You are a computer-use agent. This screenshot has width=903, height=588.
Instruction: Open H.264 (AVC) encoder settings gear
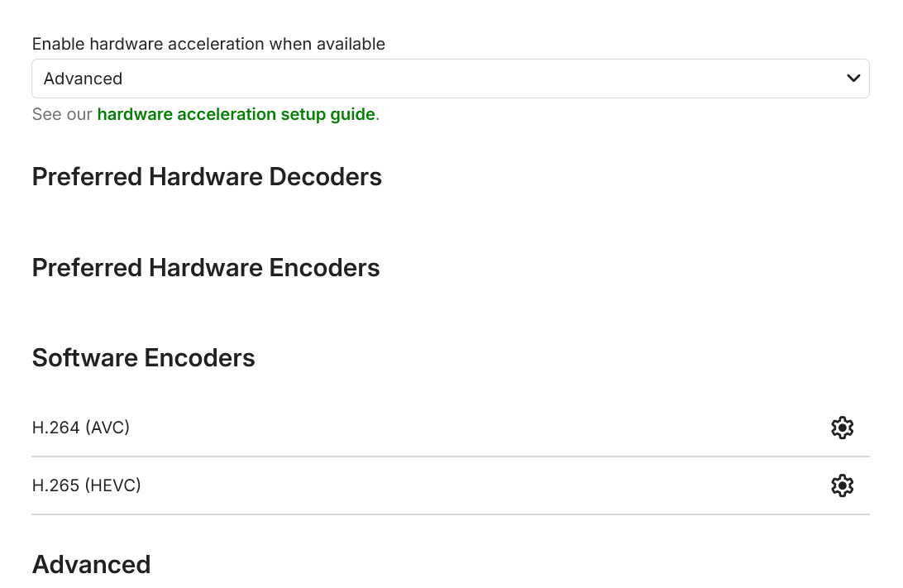click(842, 428)
